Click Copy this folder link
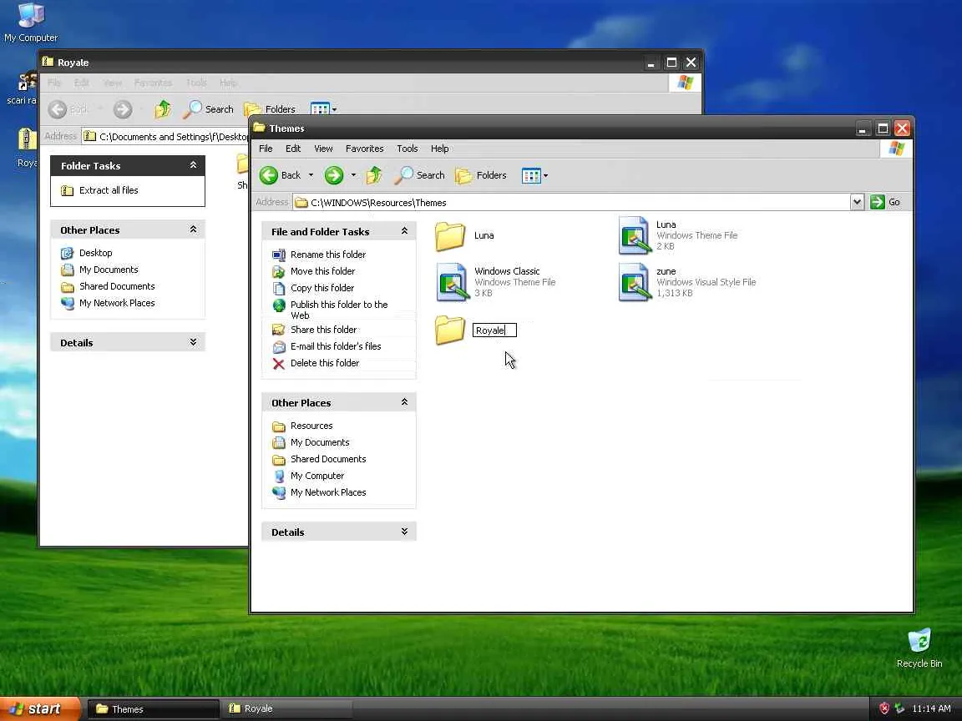This screenshot has height=721, width=962. point(322,288)
